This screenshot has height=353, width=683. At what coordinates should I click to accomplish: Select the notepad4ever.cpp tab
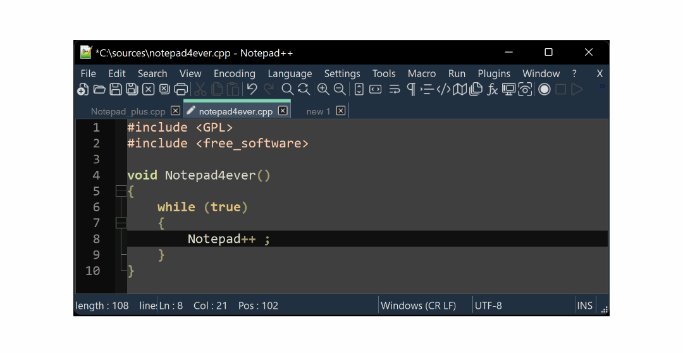click(x=236, y=111)
